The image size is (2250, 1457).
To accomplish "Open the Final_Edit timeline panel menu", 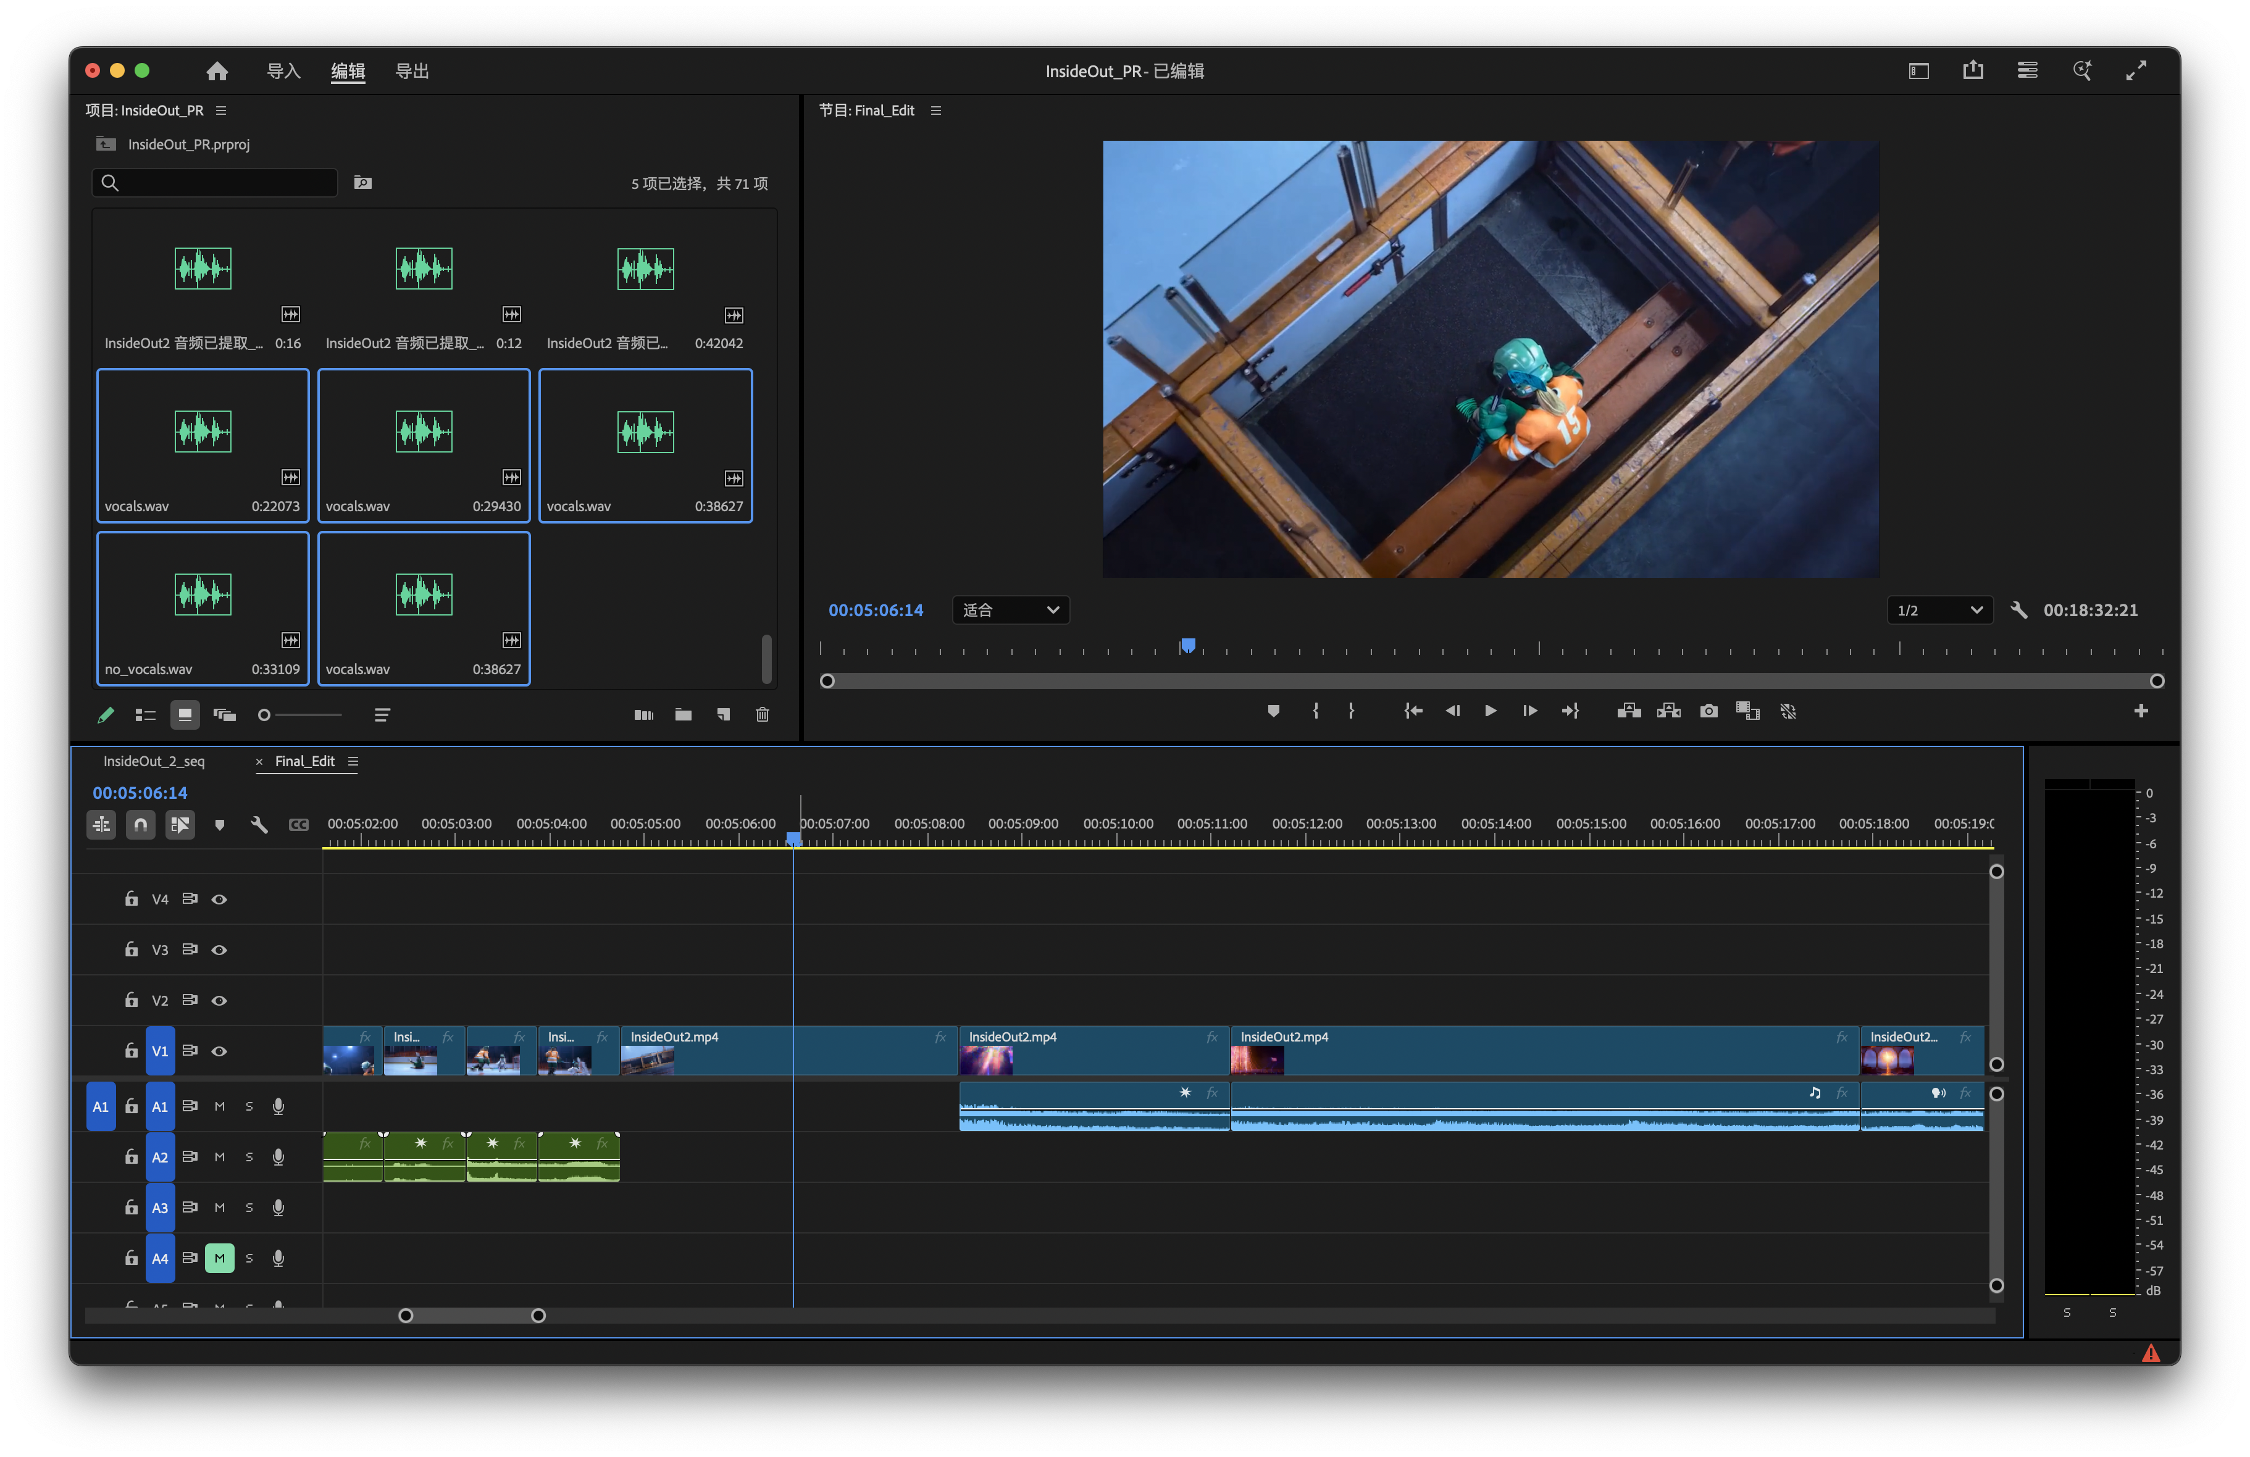I will (x=353, y=761).
